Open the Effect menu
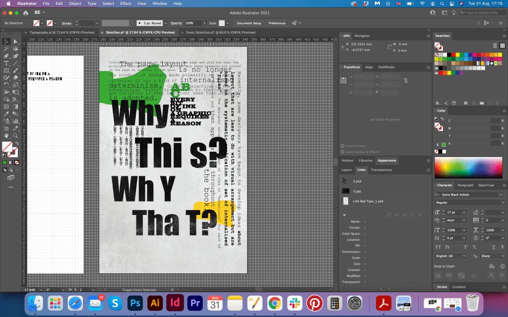 pyautogui.click(x=126, y=3)
